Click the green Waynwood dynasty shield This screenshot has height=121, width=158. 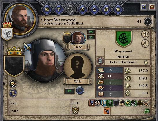tap(124, 39)
